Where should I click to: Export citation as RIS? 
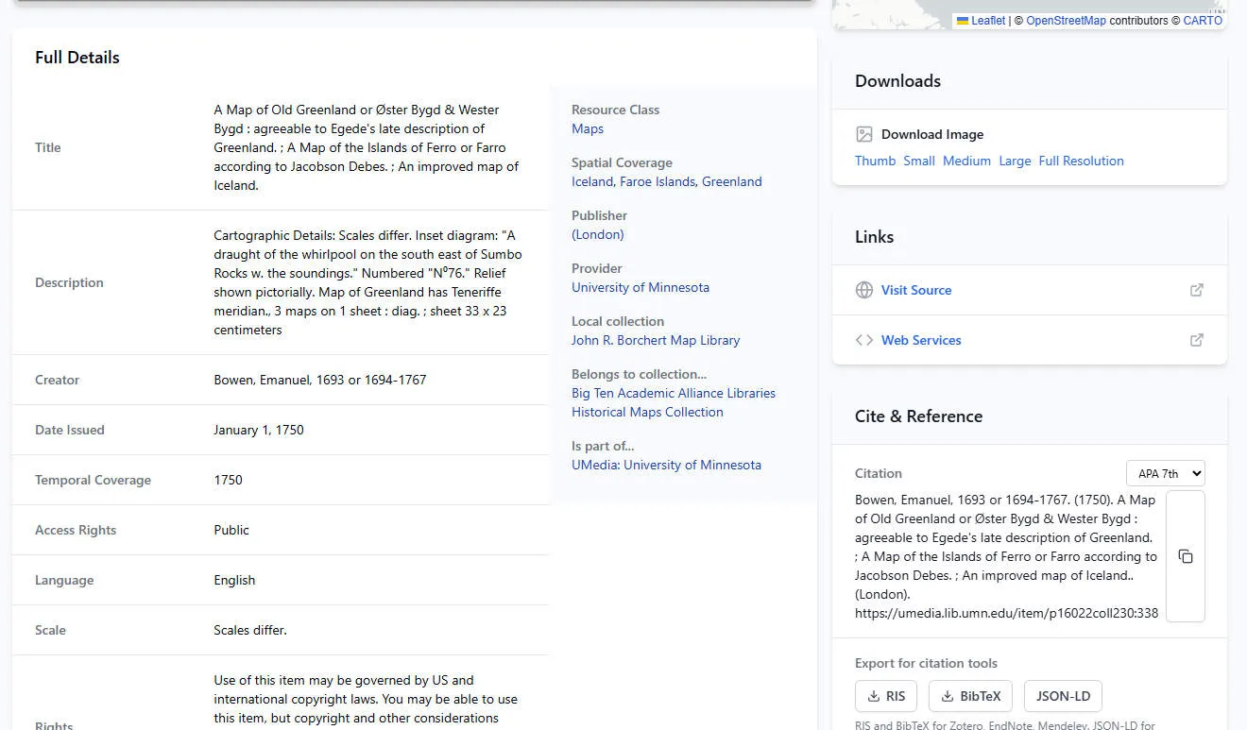click(x=886, y=696)
